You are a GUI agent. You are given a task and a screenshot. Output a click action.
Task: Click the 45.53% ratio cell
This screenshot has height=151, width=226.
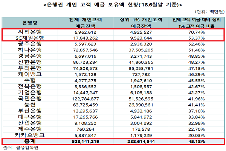point(197,81)
